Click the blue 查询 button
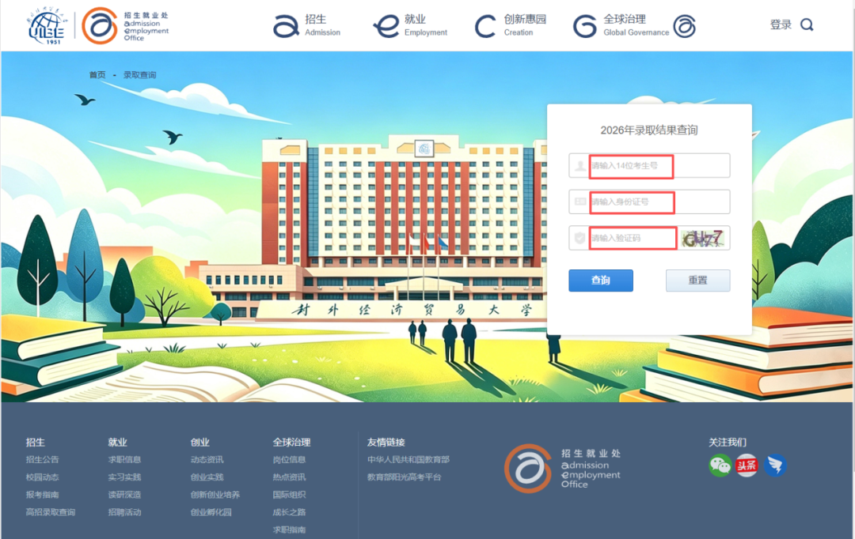Image resolution: width=855 pixels, height=539 pixels. (601, 281)
